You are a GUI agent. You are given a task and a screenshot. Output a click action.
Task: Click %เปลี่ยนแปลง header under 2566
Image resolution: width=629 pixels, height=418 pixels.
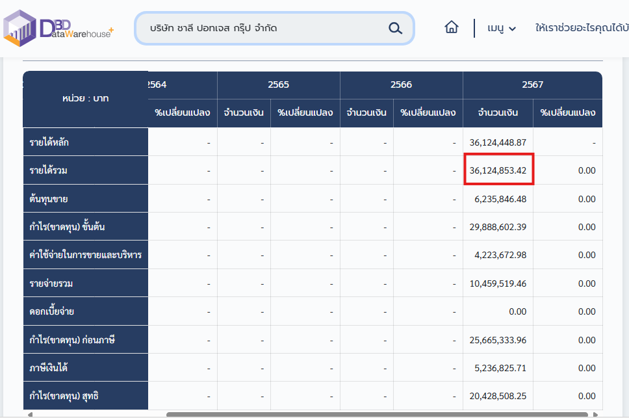click(428, 112)
